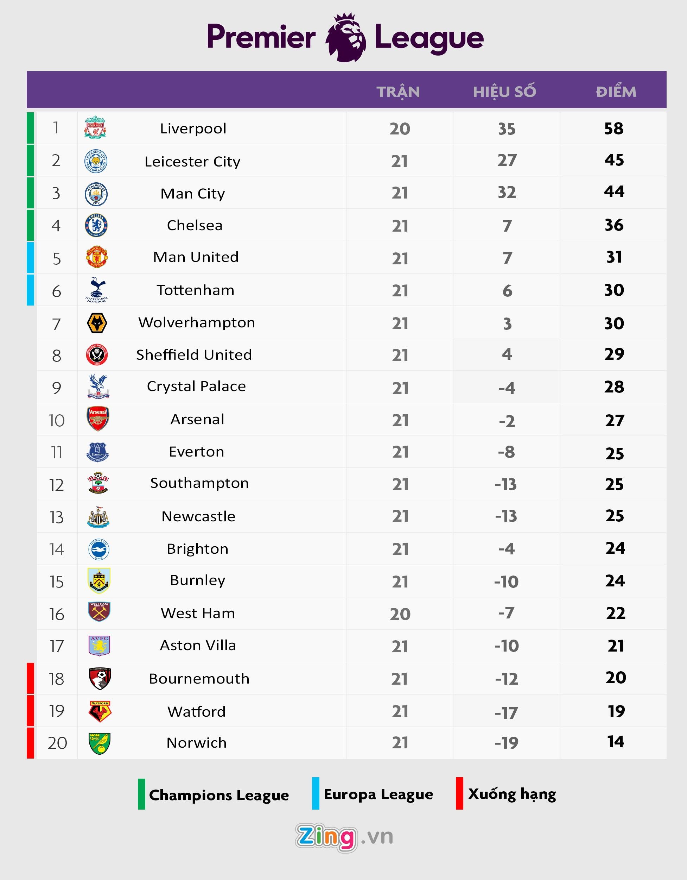Click the Watford club crest

[x=100, y=712]
